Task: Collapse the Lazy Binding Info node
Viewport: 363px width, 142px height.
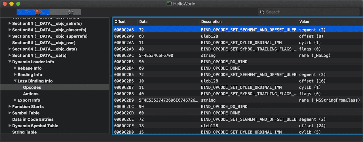Action: coord(15,81)
